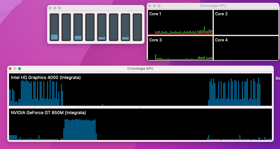The width and height of the screenshot is (280, 149).
Task: Click the Cronologia CPU window title text
Action: (x=213, y=6)
